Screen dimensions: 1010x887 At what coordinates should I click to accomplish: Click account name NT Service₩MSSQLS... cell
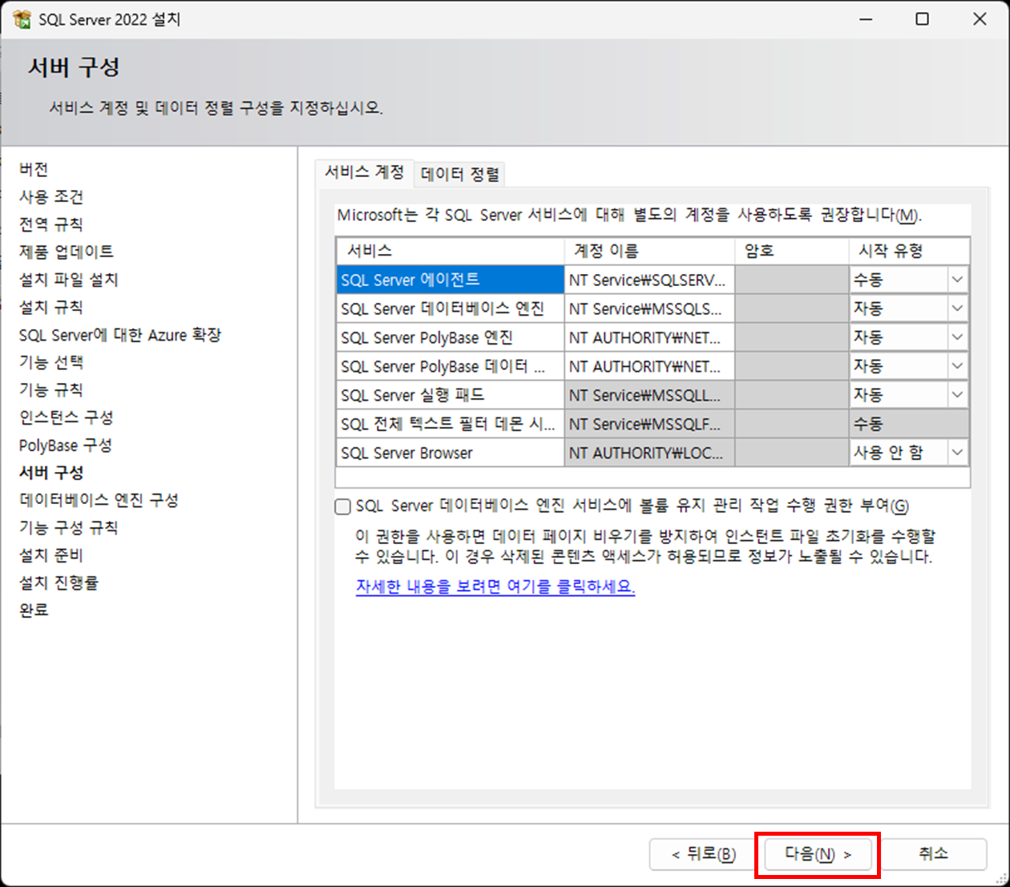tap(649, 308)
